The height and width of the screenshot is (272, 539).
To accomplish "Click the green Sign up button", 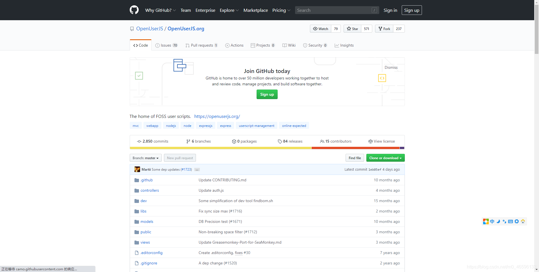I will coord(267,94).
